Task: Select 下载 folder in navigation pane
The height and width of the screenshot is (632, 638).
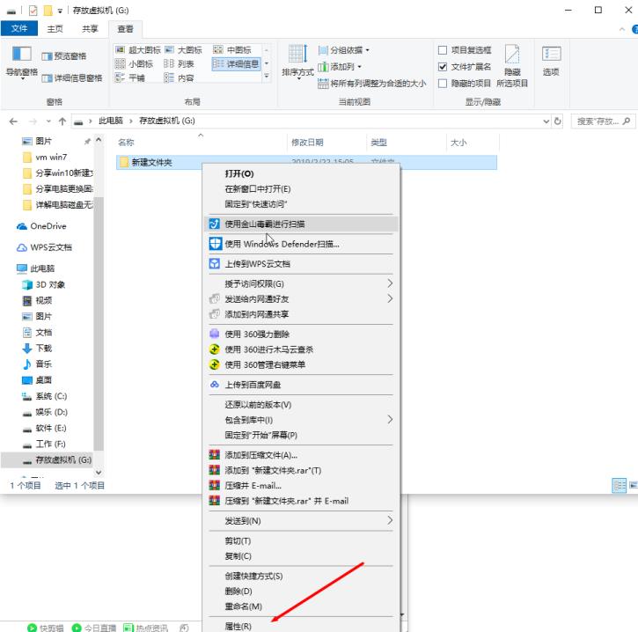Action: pyautogui.click(x=37, y=349)
